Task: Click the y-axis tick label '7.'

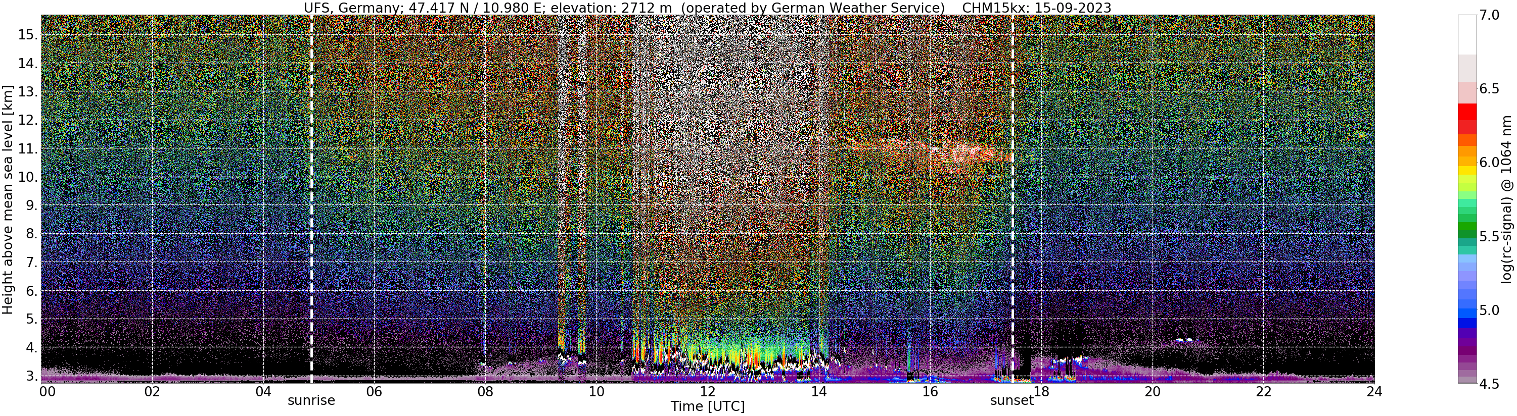Action: pos(32,263)
